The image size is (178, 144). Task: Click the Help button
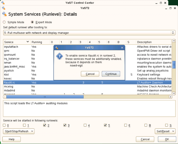click(12, 139)
